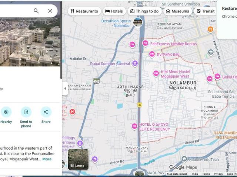Click the pink hotel pin left of Gokul
237x177 pixels.
pyautogui.click(x=210, y=79)
